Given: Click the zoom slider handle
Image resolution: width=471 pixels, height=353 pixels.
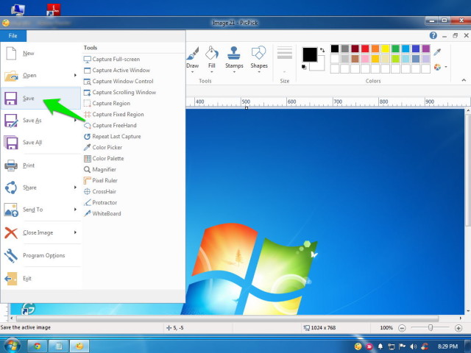Looking at the screenshot, I should click(431, 327).
